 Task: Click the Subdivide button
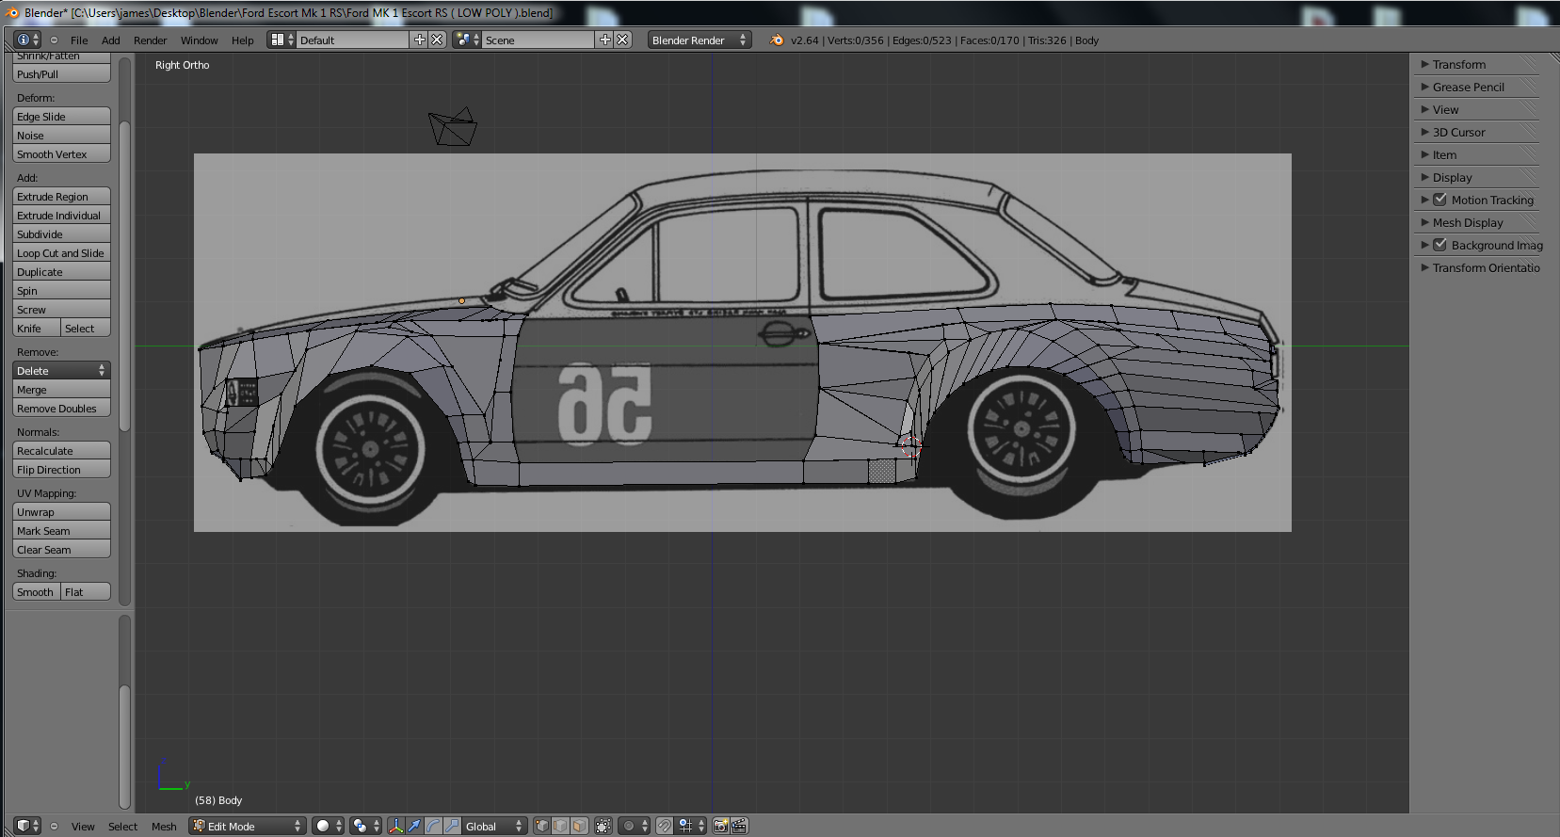[x=61, y=233]
